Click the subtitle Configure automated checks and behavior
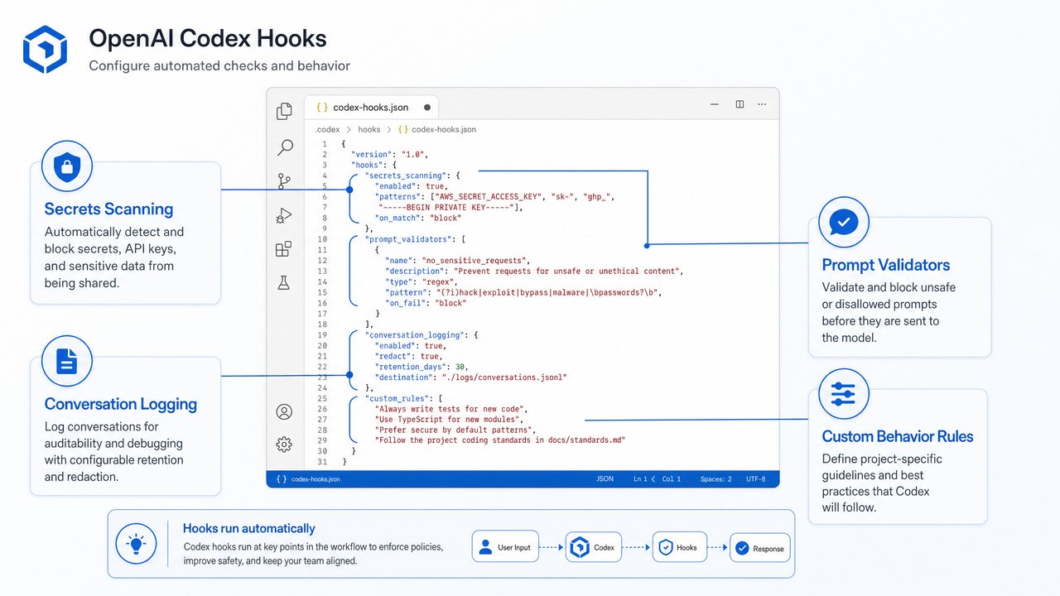This screenshot has height=596, width=1060. (x=219, y=66)
